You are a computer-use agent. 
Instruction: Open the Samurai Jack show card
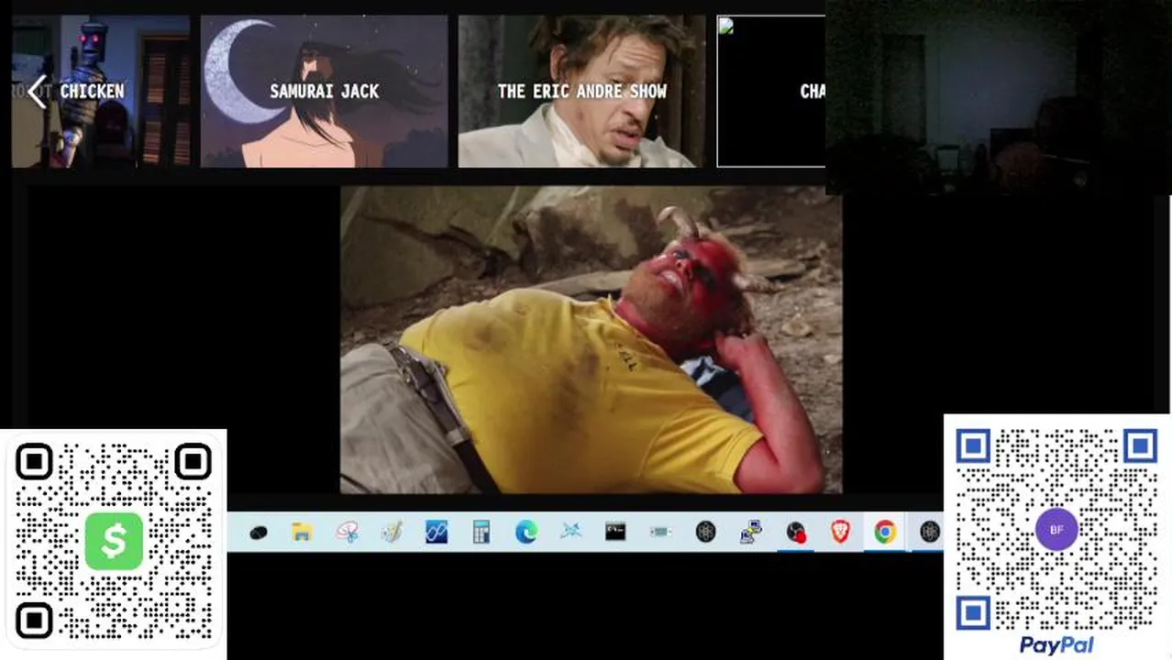click(325, 91)
